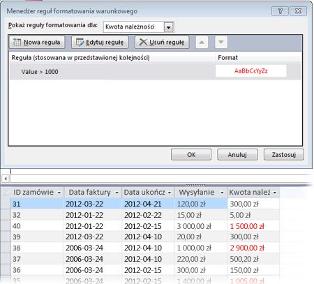Delete rule with Usuń regułę
This screenshot has width=314, height=284.
pos(162,42)
